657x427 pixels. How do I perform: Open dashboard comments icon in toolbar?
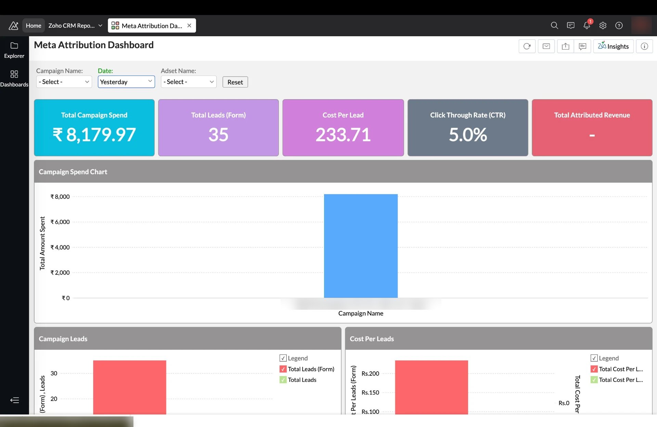pos(582,46)
